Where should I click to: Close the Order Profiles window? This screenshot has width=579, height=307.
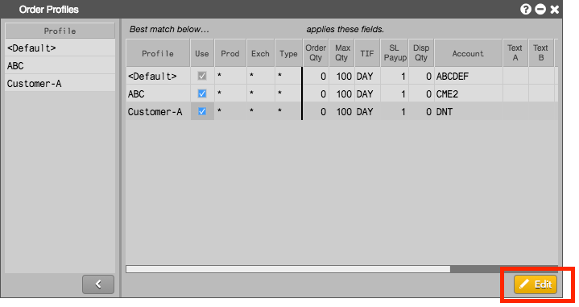point(554,9)
